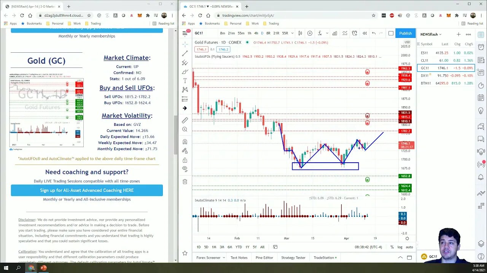Open the indicators fx menu
Image resolution: width=487 pixels, height=273 pixels.
[320, 33]
